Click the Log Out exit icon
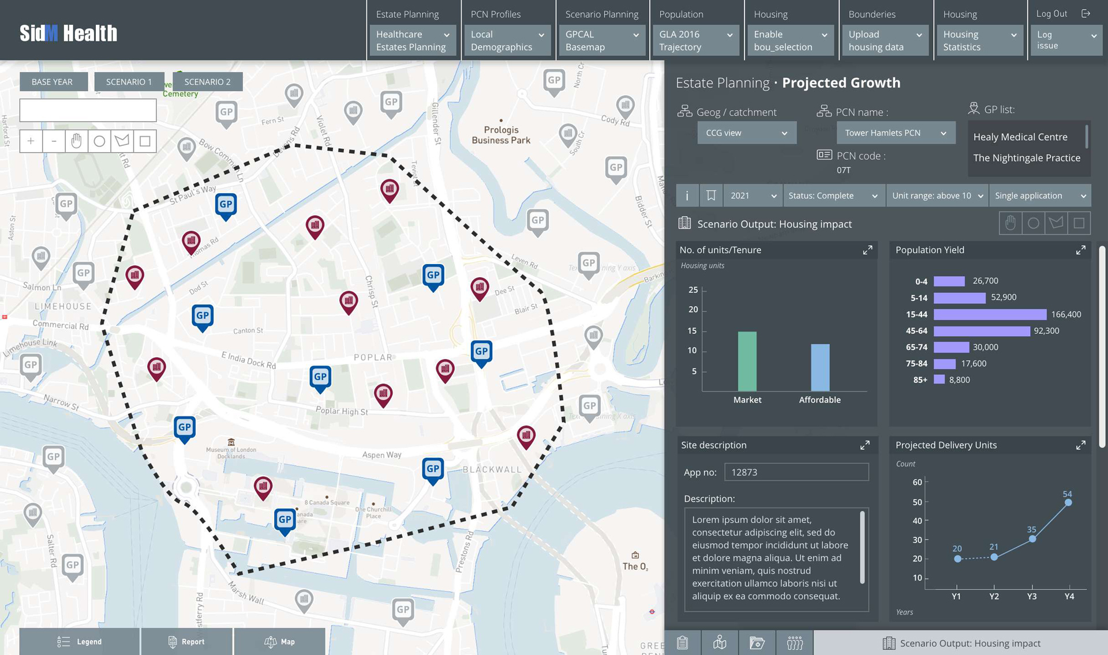Screen dimensions: 1108x655 coord(1085,13)
